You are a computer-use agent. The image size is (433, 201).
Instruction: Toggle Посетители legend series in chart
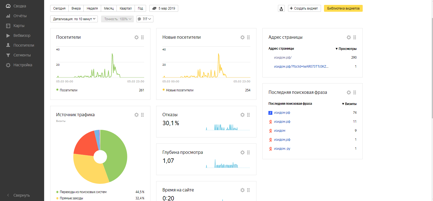pos(68,90)
